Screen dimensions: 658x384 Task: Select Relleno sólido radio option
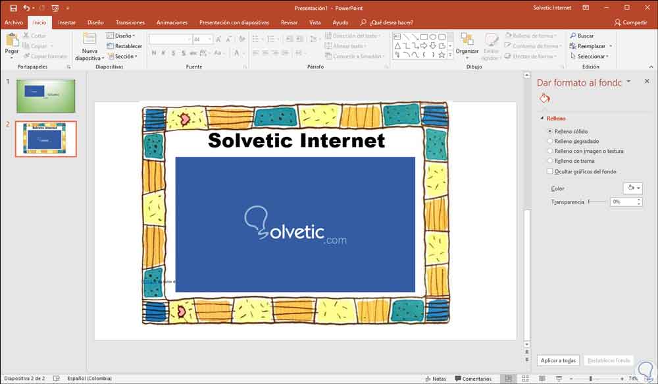[x=549, y=131]
